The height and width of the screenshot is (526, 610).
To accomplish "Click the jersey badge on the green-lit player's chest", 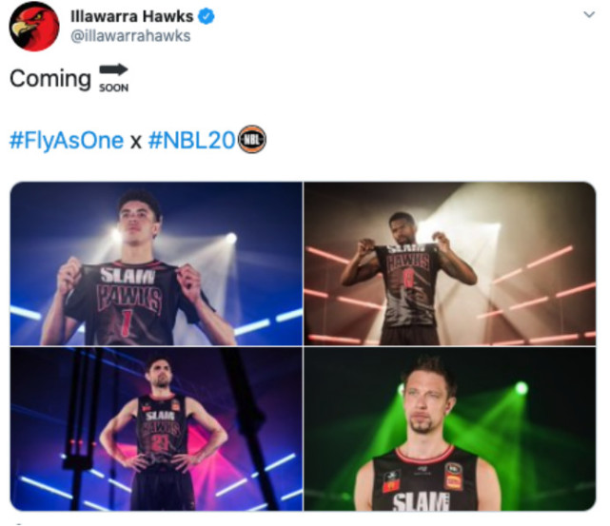I will 453,477.
